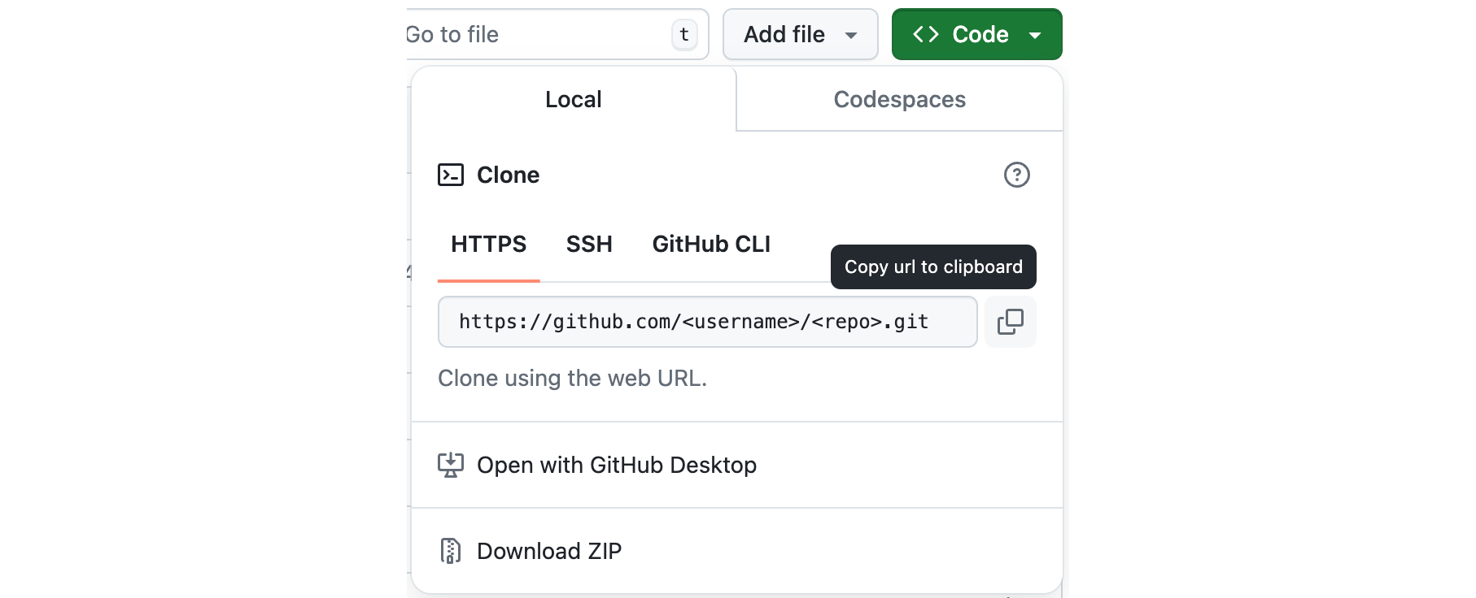Click the angle brackets icon on Code button
Viewport: 1476px width, 598px height.
coord(926,34)
